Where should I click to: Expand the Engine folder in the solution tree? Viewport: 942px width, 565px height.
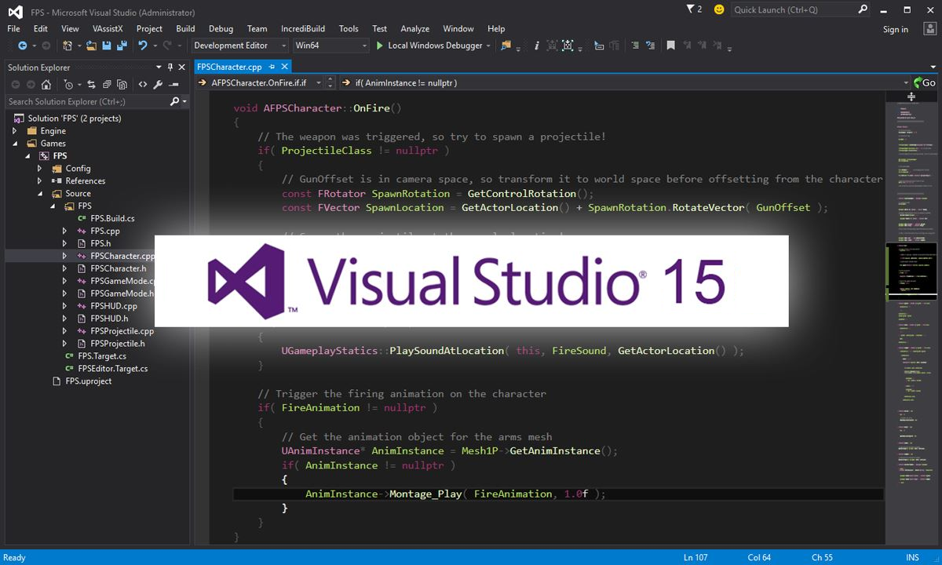15,131
